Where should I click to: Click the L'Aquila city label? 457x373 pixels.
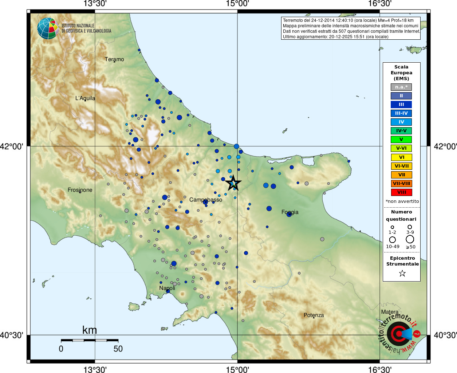point(85,98)
